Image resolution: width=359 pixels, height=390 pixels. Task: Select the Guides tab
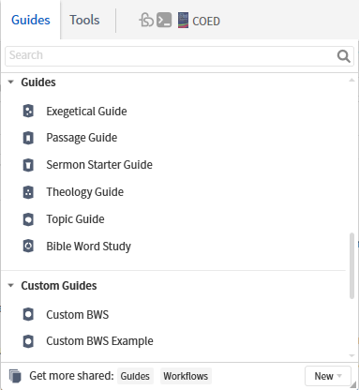click(31, 20)
